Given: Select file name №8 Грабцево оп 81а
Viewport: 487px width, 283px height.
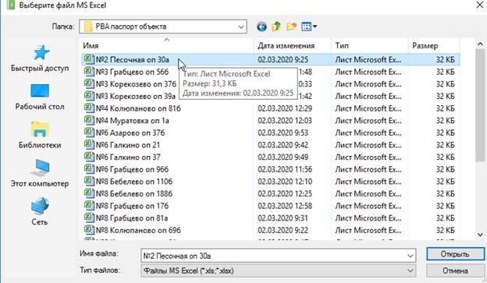Looking at the screenshot, I should point(132,218).
